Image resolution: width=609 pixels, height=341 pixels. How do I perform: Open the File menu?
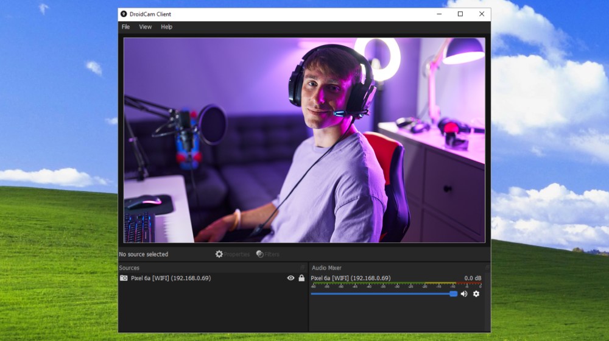pos(125,27)
